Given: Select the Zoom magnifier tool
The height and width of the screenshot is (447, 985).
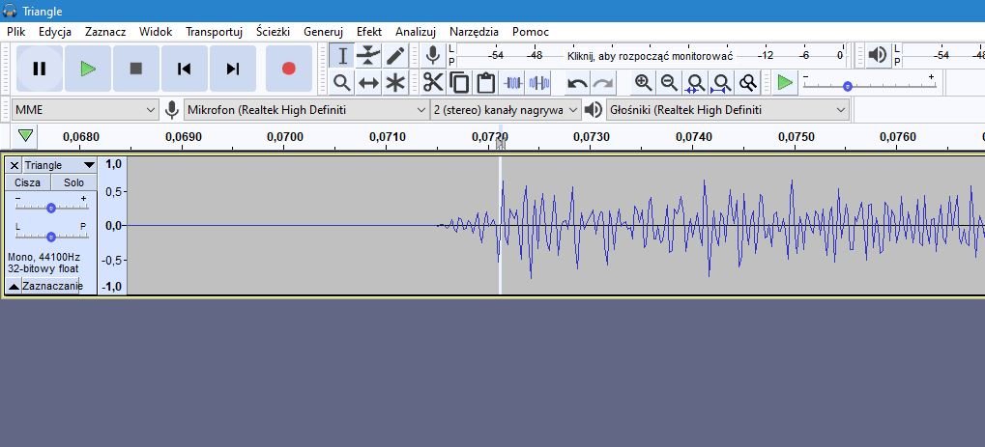Looking at the screenshot, I should coord(342,82).
